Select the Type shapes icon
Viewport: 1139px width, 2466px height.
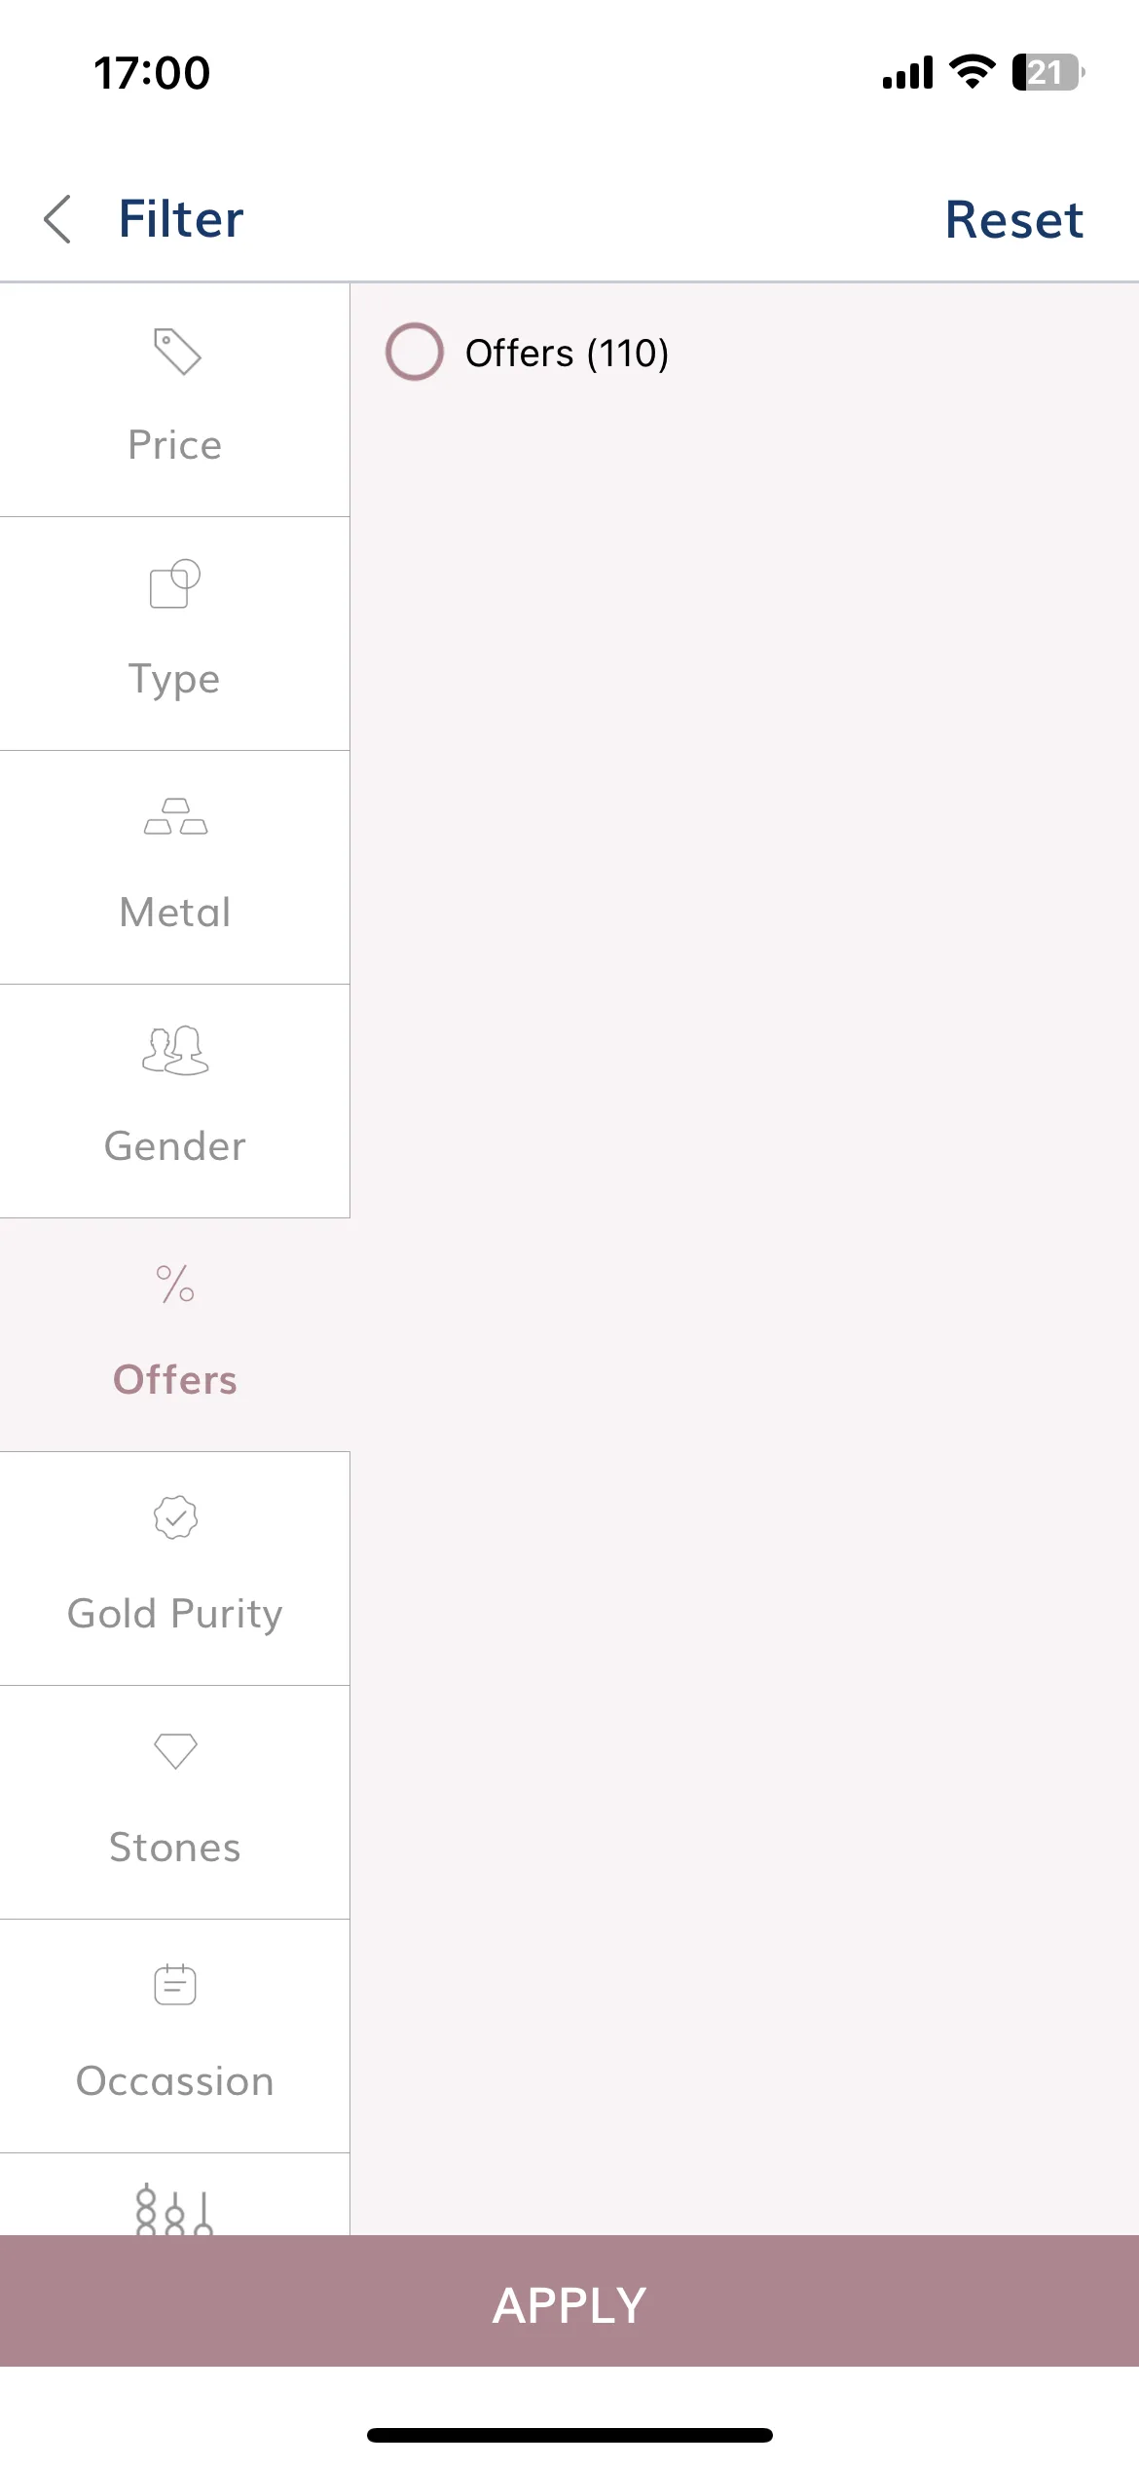[175, 583]
